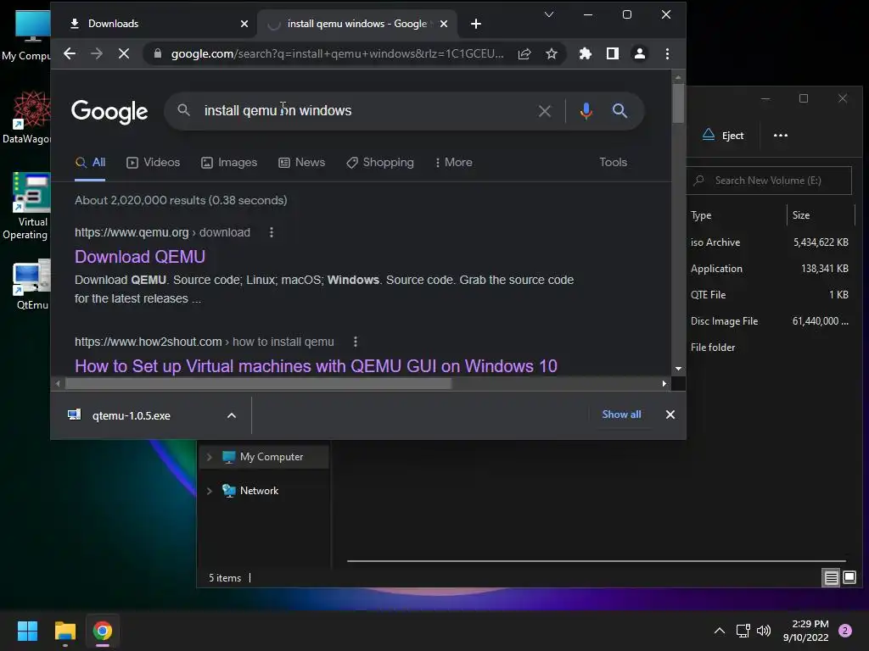Select the Application 138,341 KB row
Screen dimensions: 869x651
point(771,269)
